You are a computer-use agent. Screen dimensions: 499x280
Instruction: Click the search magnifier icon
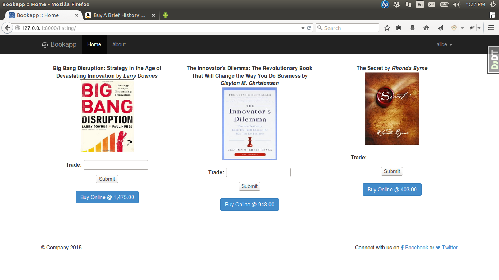point(320,28)
